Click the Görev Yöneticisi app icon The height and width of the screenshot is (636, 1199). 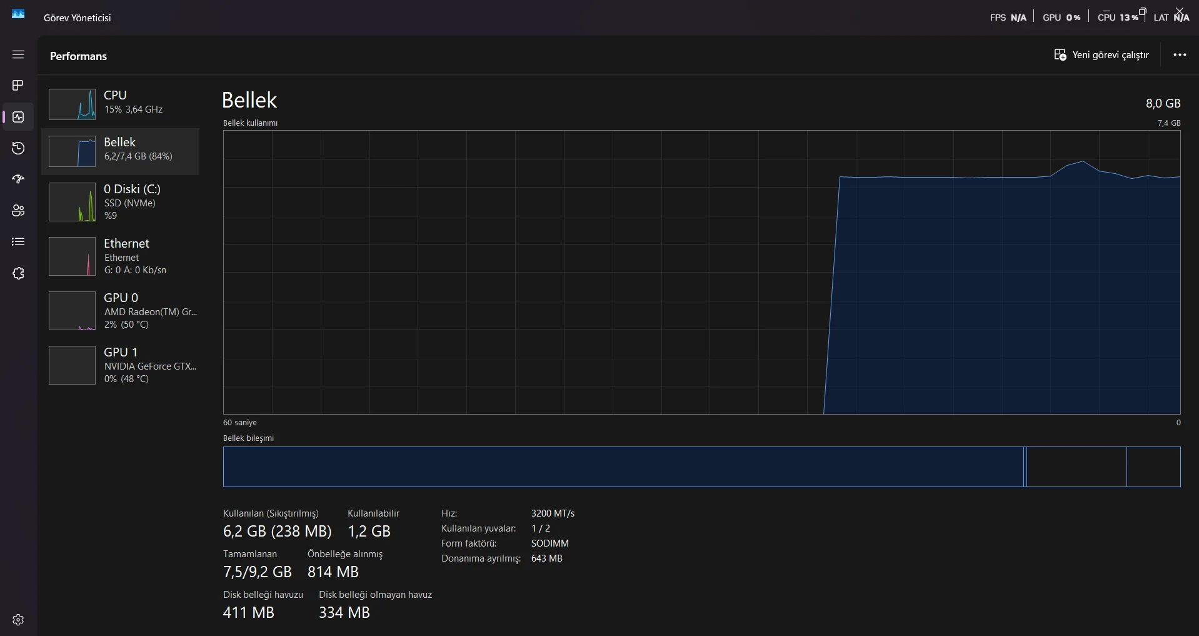[18, 14]
